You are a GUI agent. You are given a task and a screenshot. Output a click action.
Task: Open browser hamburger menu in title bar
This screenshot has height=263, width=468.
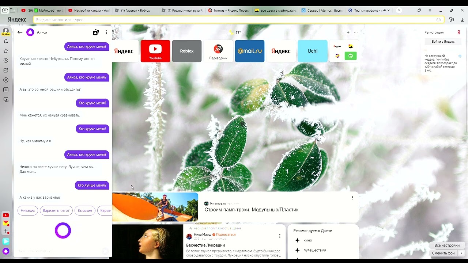click(430, 10)
